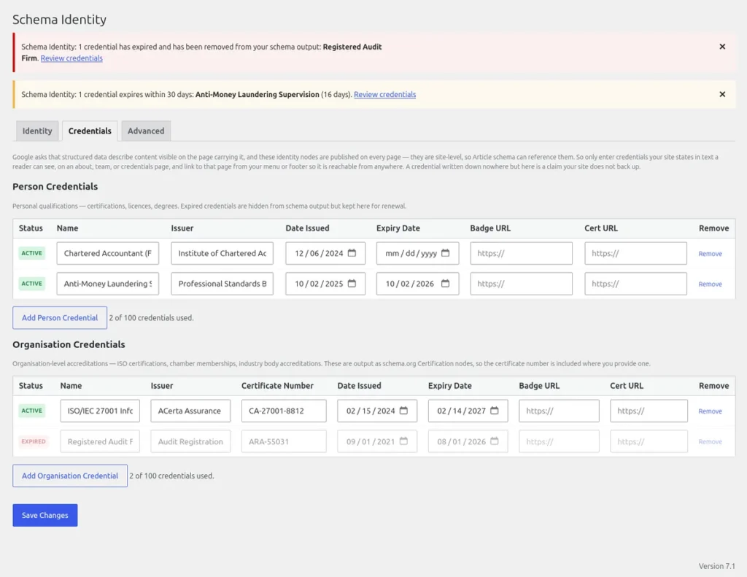
Task: Edit the Registered Audit name field
Action: (x=100, y=441)
